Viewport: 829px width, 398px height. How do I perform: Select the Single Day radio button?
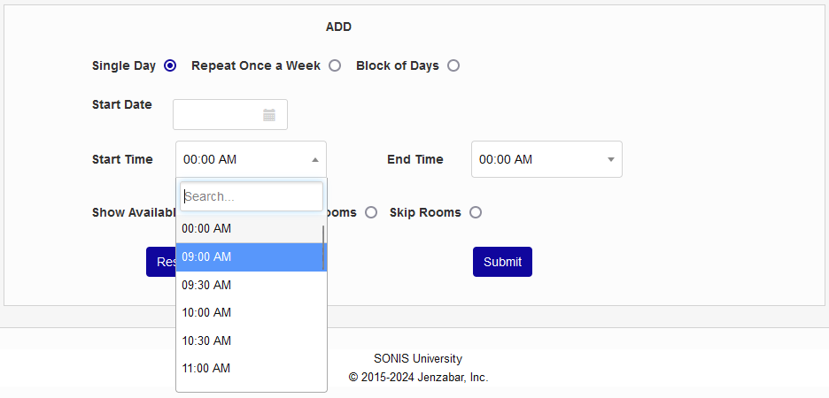pyautogui.click(x=170, y=65)
